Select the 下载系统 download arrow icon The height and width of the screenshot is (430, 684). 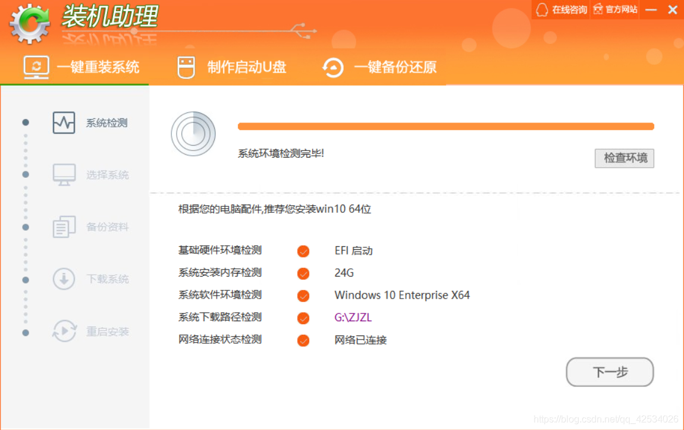(64, 279)
